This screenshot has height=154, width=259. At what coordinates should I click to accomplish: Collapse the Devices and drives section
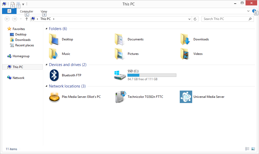(47, 65)
